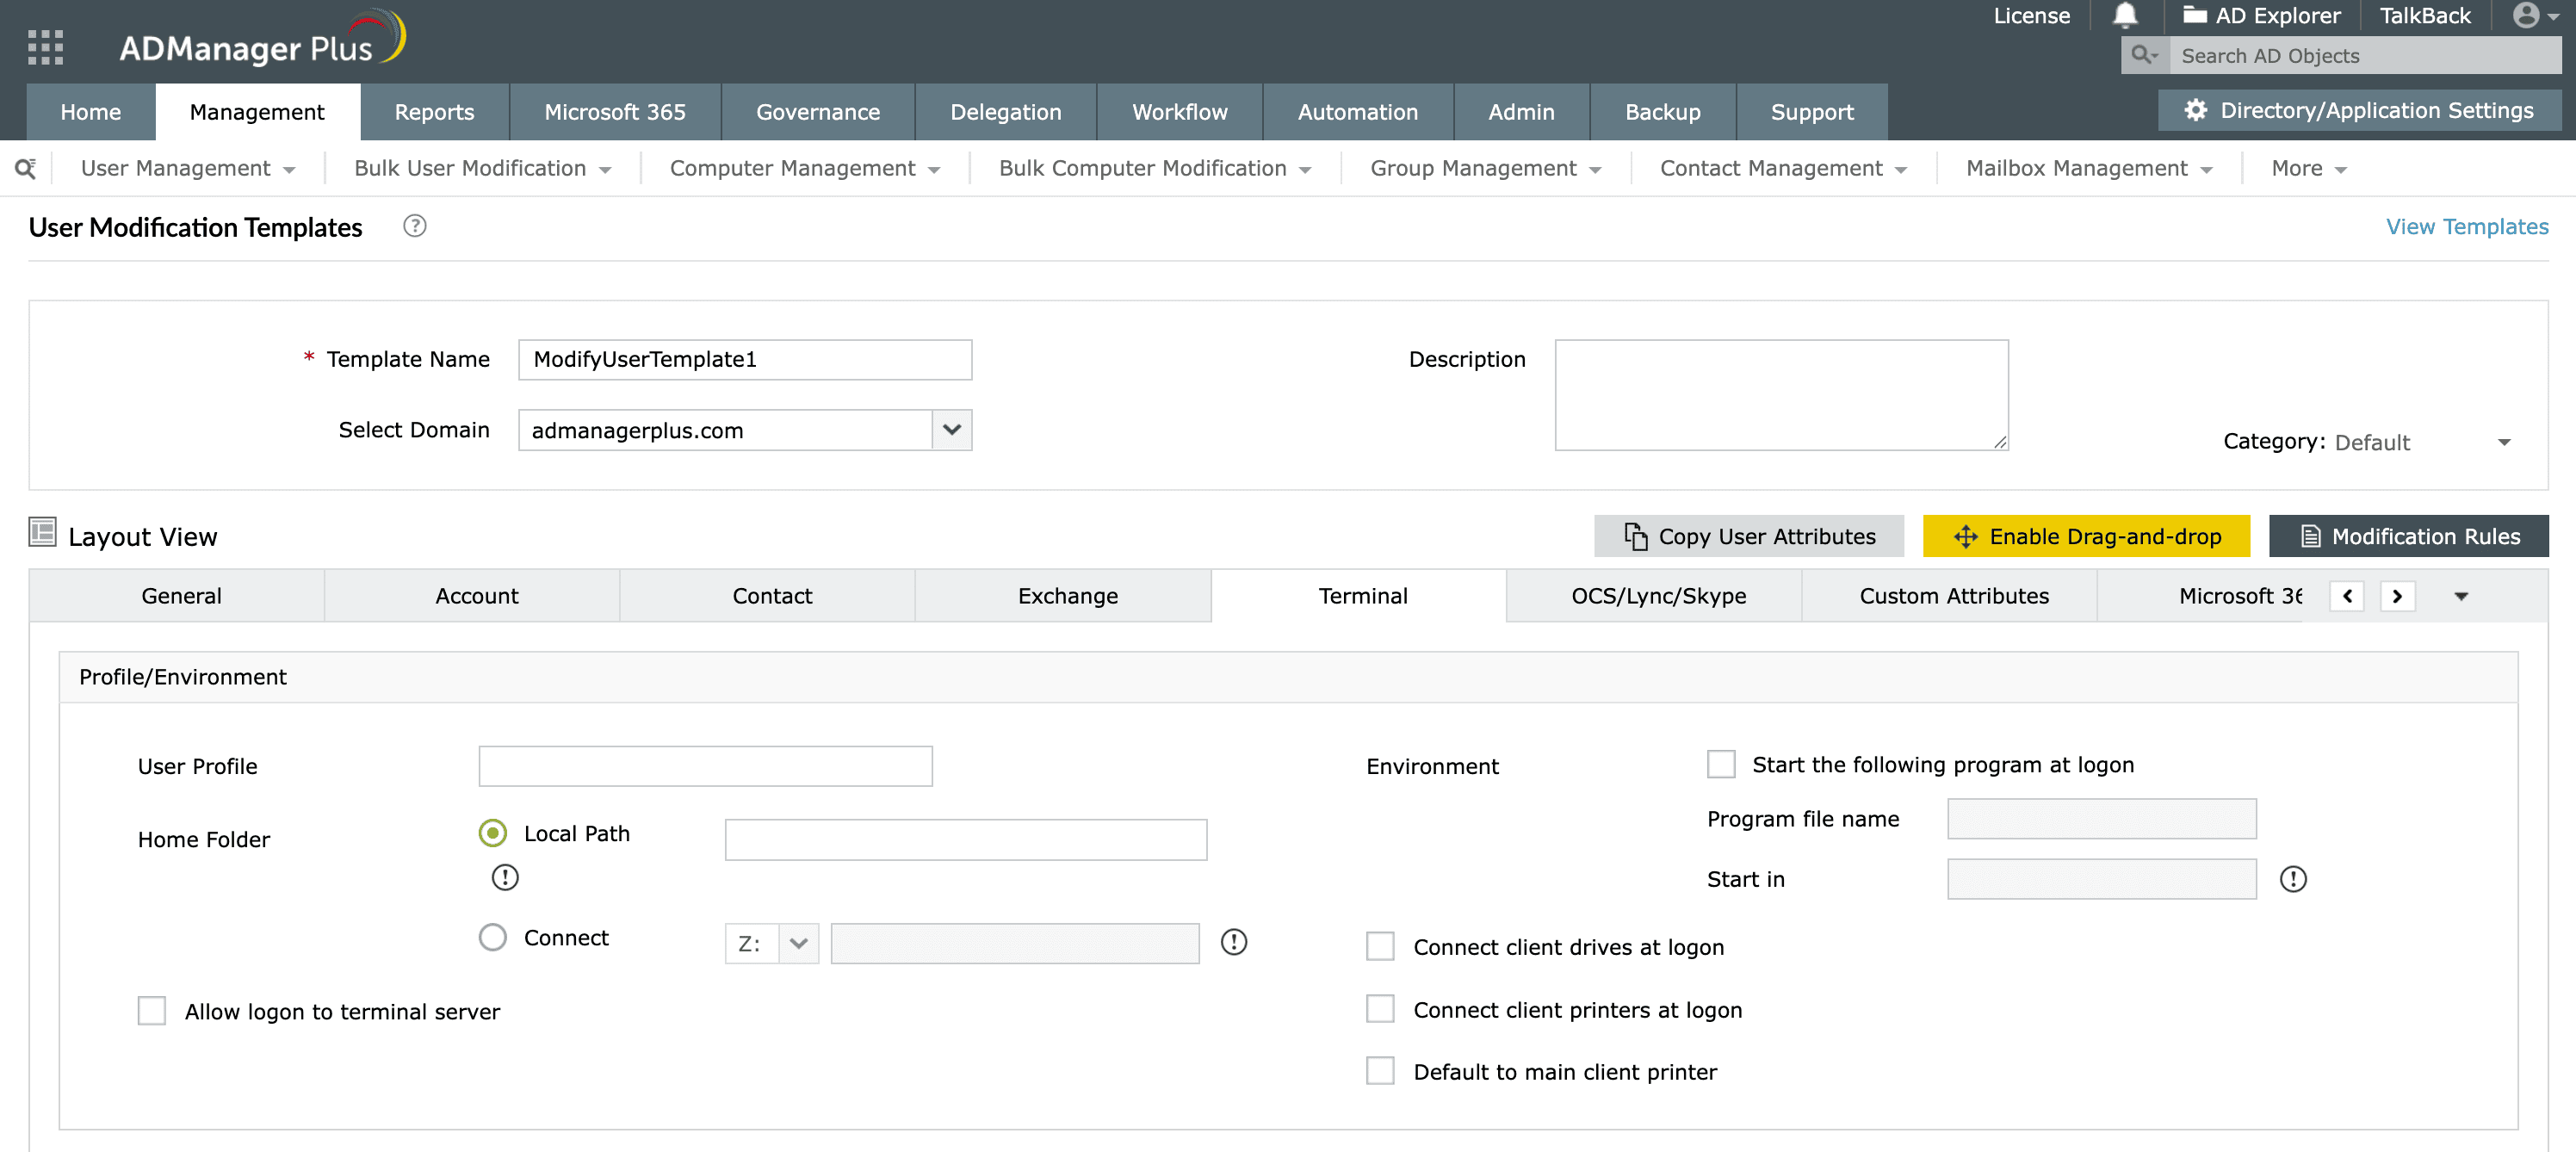Click the Layout View icon
The height and width of the screenshot is (1152, 2576).
pyautogui.click(x=42, y=532)
